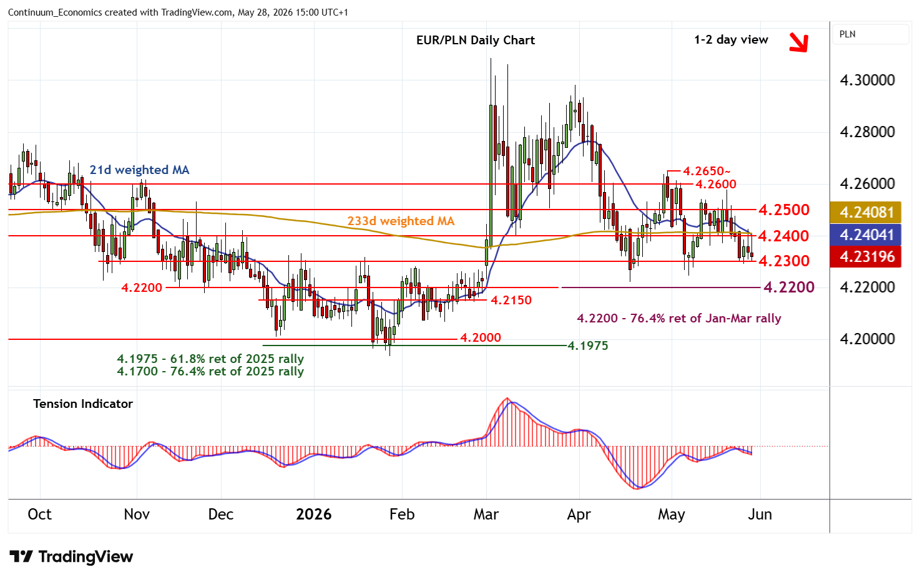Click the Tension Indicator title

83,404
